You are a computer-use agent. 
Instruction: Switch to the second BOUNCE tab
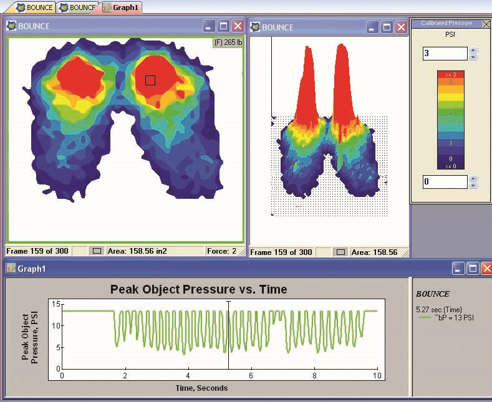78,7
